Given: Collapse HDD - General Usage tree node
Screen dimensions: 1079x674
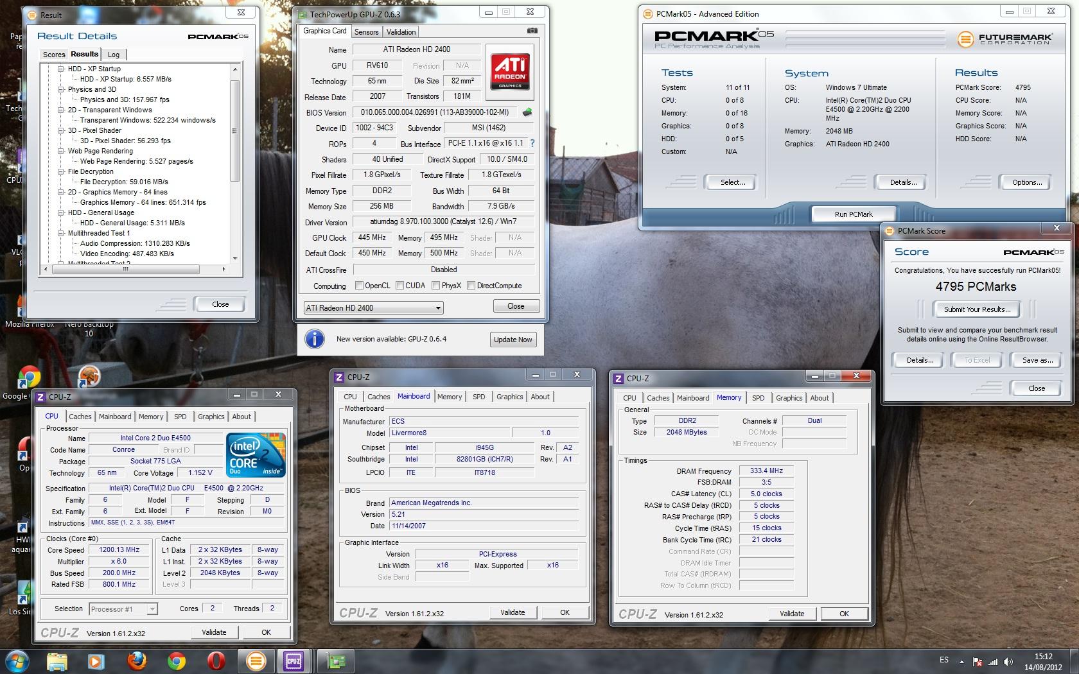Looking at the screenshot, I should 61,212.
